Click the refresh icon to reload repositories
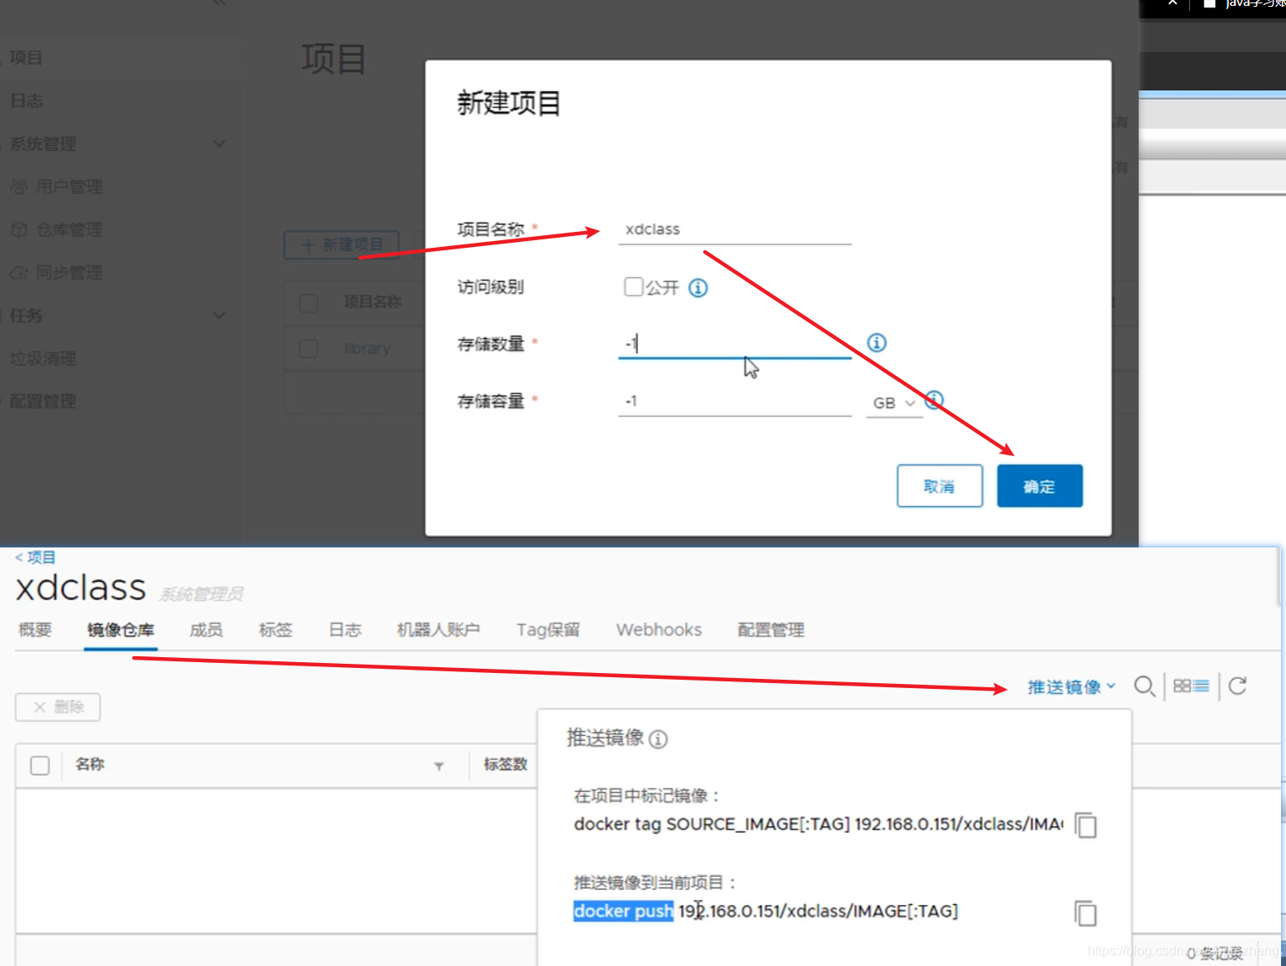This screenshot has height=966, width=1286. [1237, 686]
